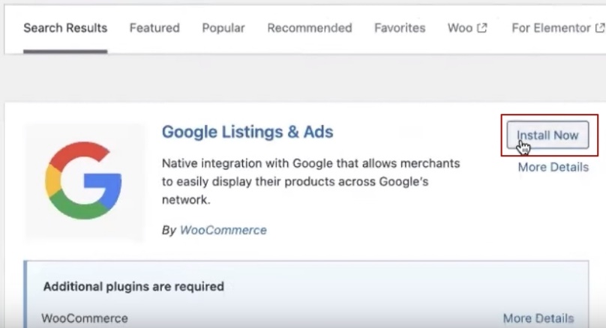The width and height of the screenshot is (606, 328).
Task: Switch to the Search Results tab
Action: coord(65,28)
